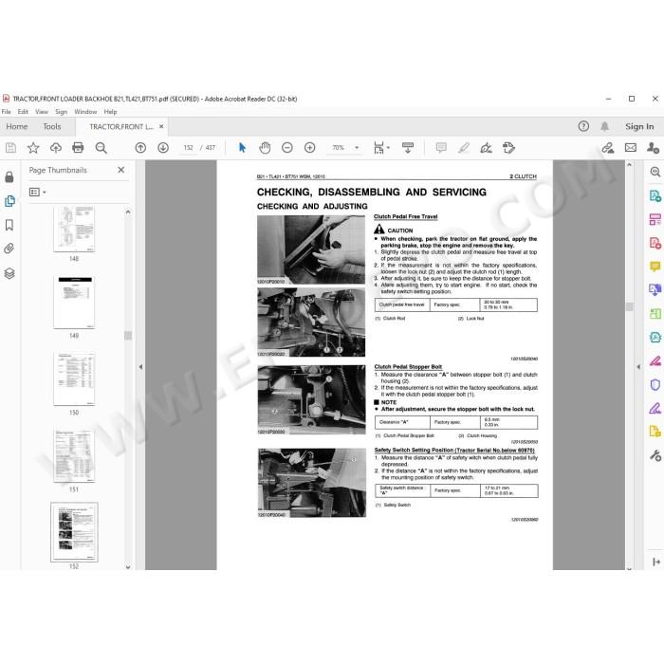The width and height of the screenshot is (664, 664).
Task: Click the Sign In link
Action: (639, 126)
